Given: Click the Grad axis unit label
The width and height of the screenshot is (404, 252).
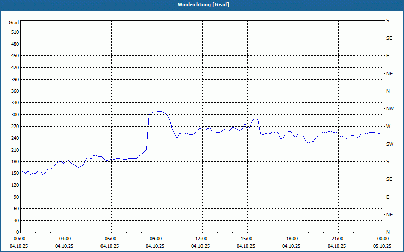Looking at the screenshot, I should click(x=14, y=23).
